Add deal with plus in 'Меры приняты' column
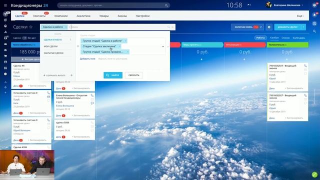This screenshot has height=180, width=320. pos(201,59)
